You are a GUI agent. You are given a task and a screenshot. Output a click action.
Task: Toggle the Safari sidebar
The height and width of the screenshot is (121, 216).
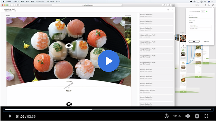coord(18,5)
